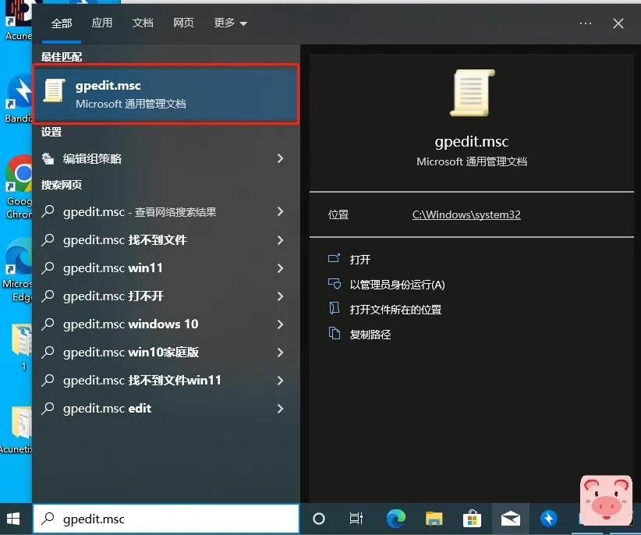This screenshot has height=535, width=641.
Task: Click the magnifier icon beside gpedit.msc edit
Action: [48, 409]
